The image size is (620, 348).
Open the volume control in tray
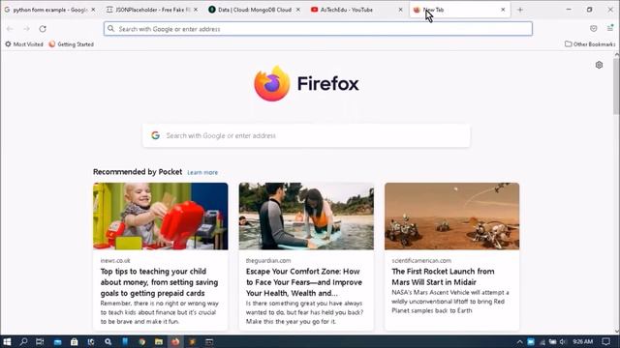click(x=562, y=342)
